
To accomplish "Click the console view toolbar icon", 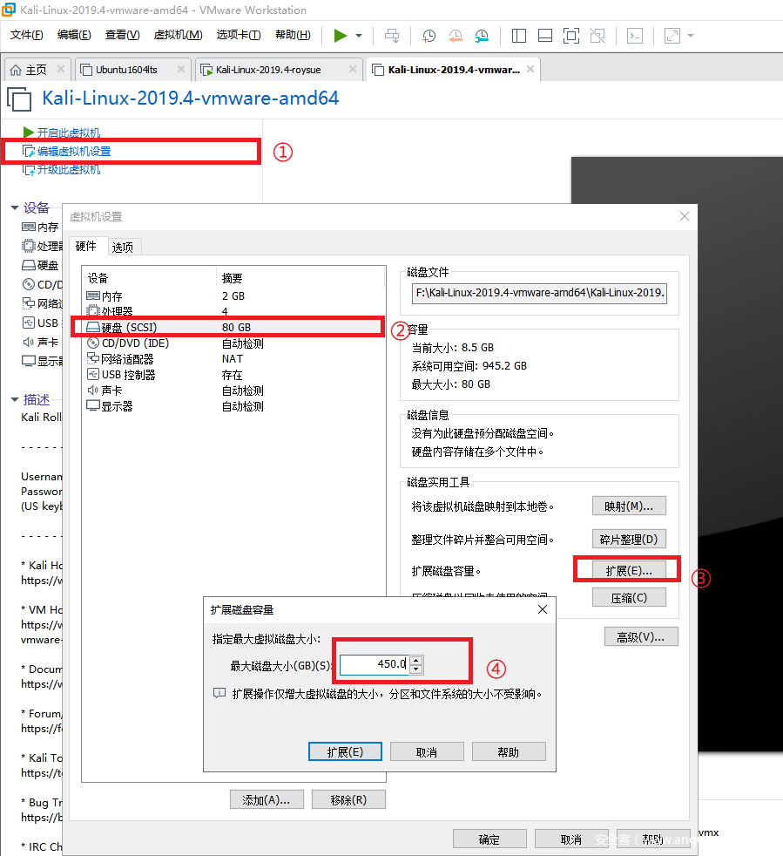I will point(635,36).
